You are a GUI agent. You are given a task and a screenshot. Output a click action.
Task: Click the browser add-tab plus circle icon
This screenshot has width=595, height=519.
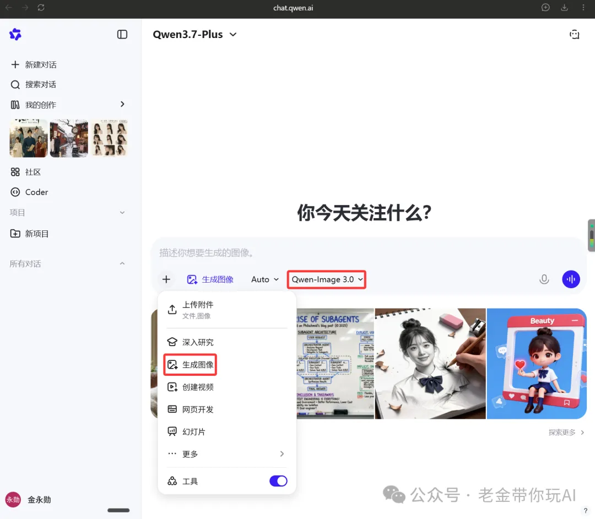[x=545, y=8]
